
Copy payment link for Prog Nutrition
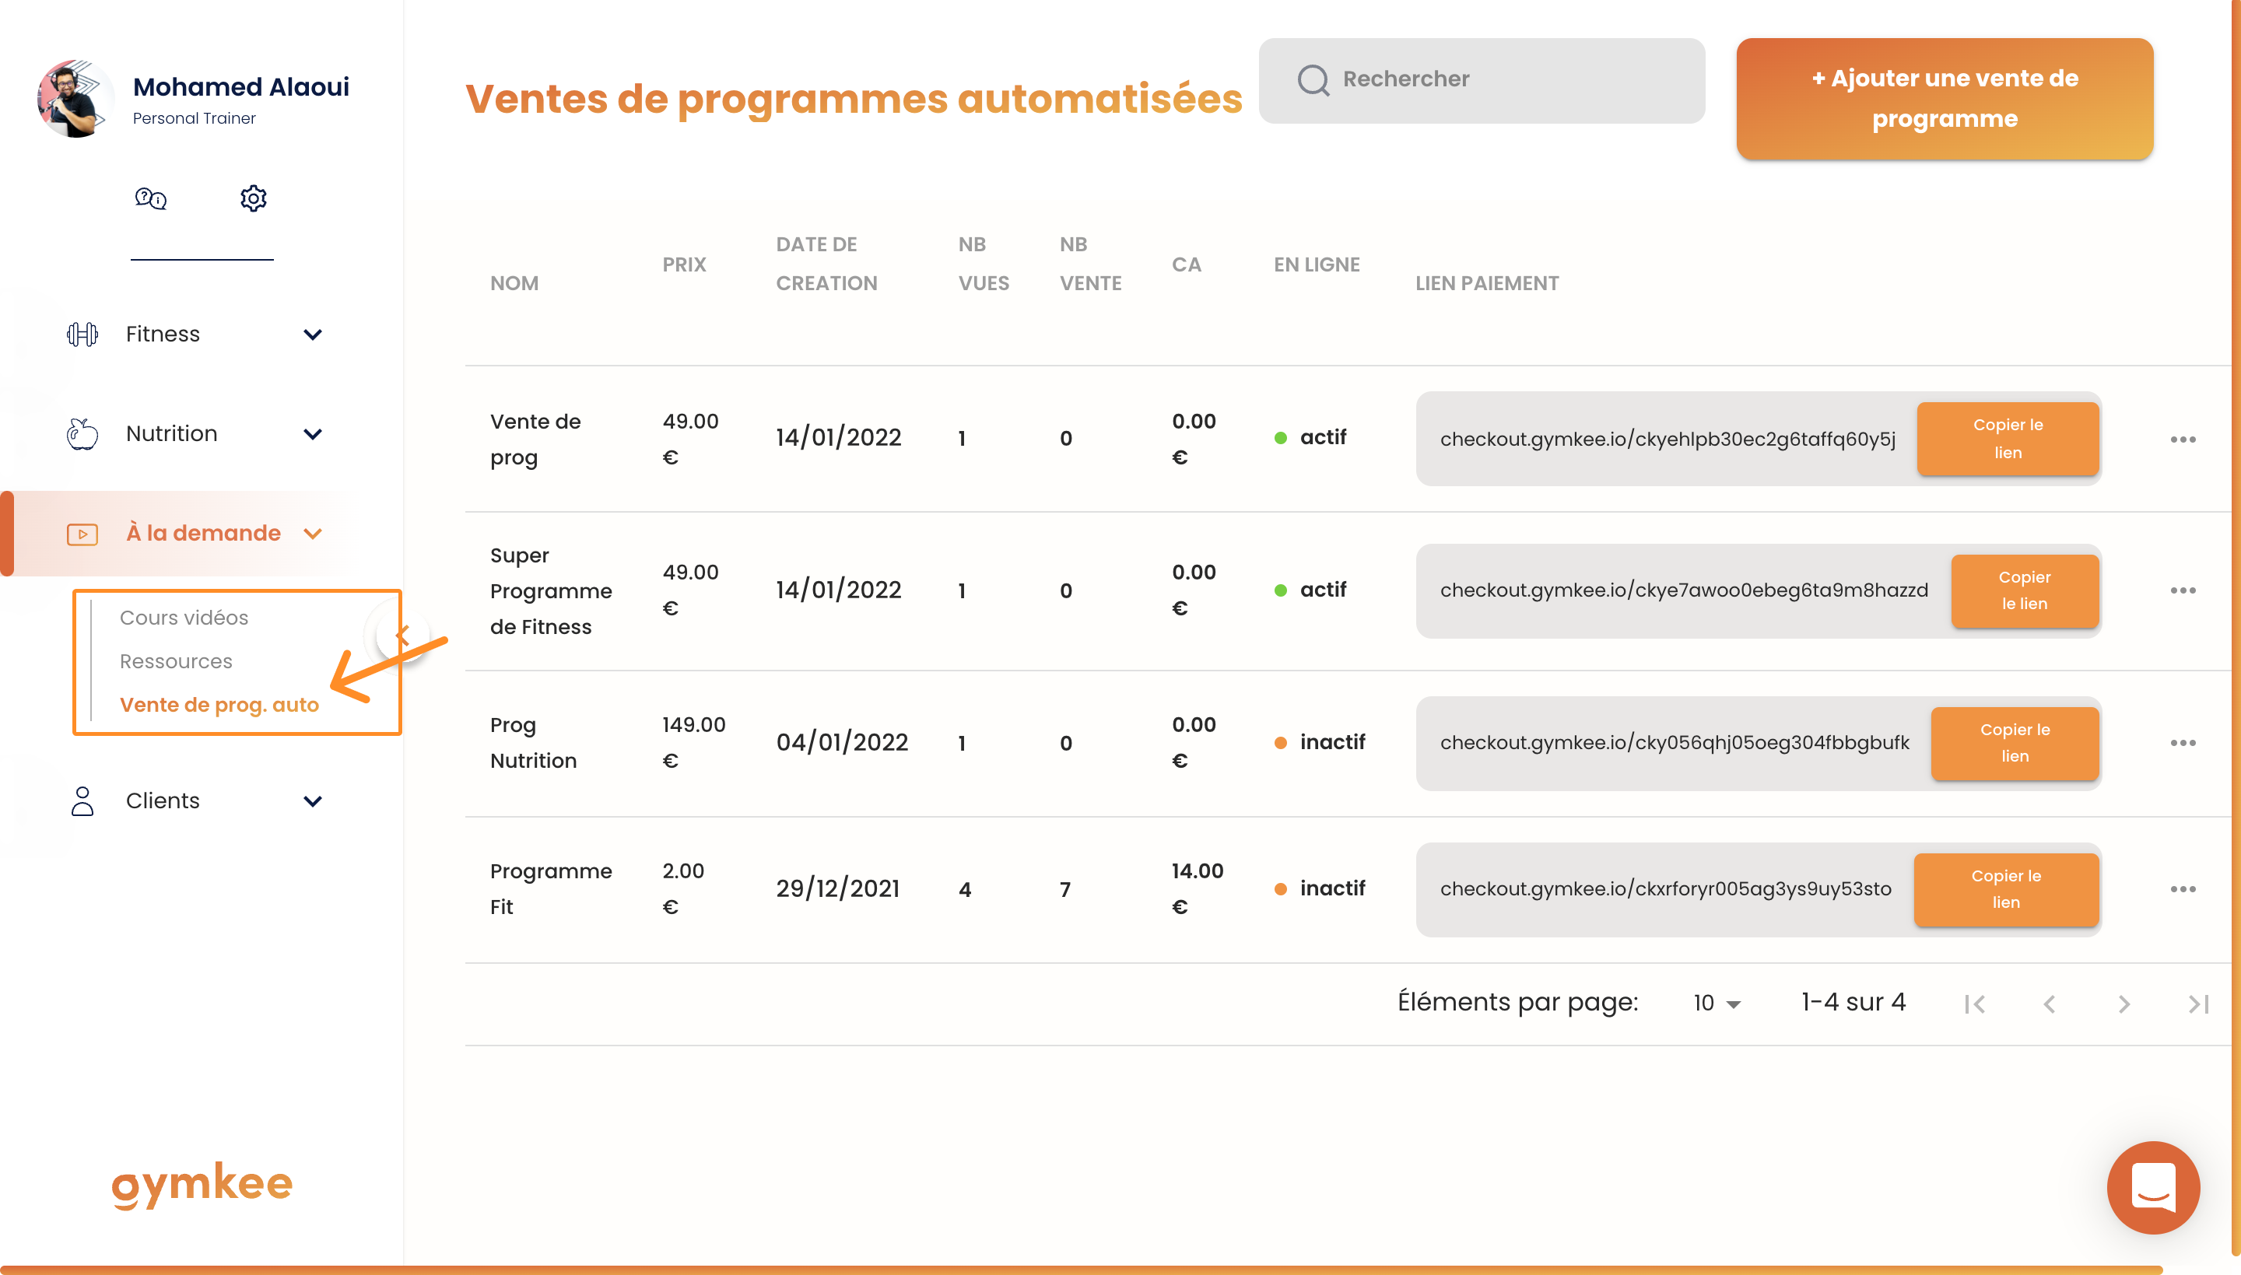(x=2015, y=743)
